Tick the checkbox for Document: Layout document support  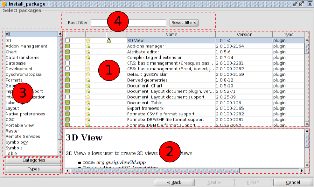tap(68, 97)
